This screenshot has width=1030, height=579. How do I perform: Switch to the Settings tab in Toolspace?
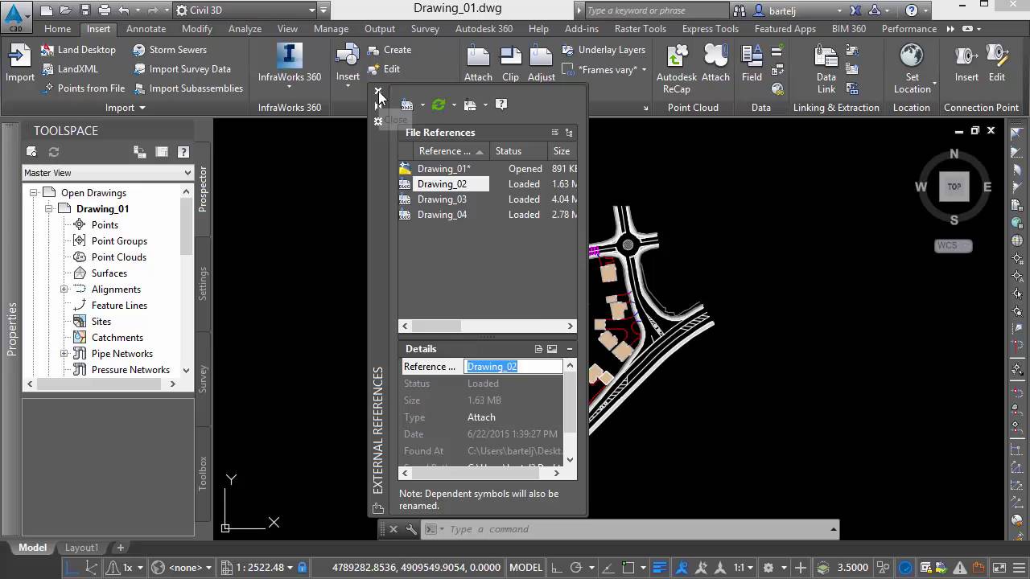point(203,284)
